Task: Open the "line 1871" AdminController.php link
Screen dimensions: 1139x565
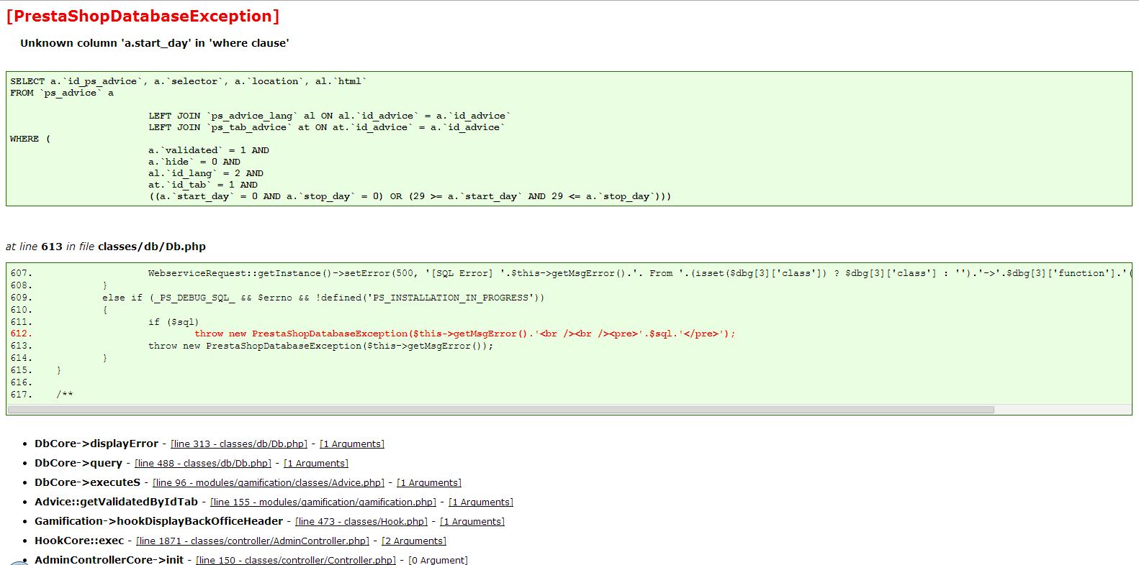Action: [253, 541]
